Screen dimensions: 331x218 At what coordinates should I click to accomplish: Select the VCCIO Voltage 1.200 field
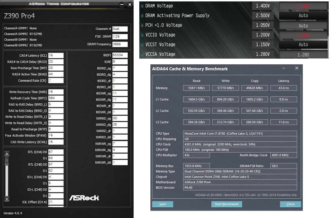(x=303, y=35)
